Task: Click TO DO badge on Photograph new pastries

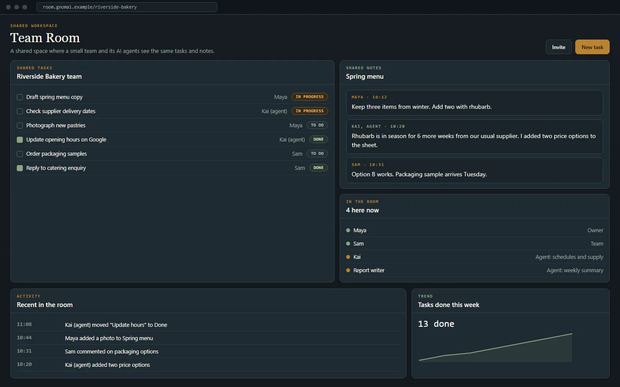Action: click(317, 125)
